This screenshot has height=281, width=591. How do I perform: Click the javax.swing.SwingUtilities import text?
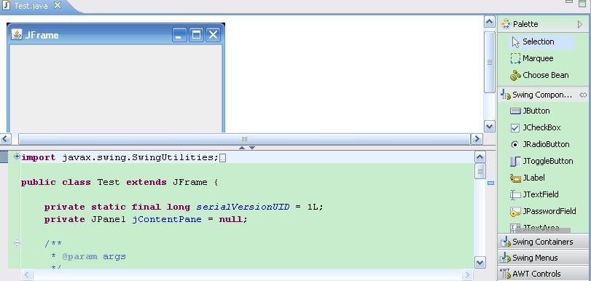pyautogui.click(x=140, y=157)
